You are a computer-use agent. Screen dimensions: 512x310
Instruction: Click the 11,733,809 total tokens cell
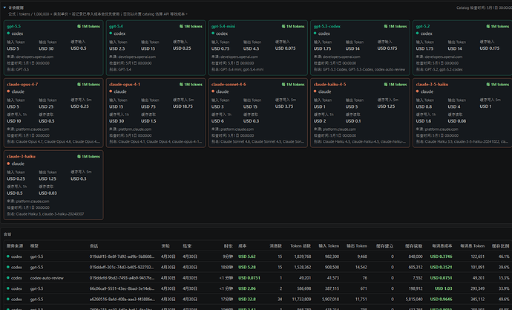(301, 299)
